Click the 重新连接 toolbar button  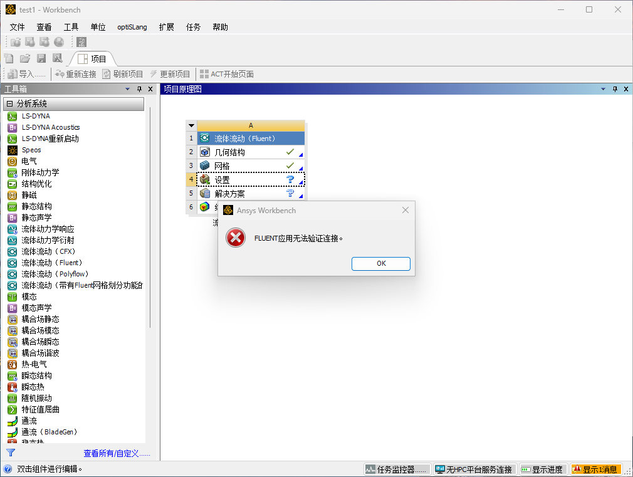(76, 74)
